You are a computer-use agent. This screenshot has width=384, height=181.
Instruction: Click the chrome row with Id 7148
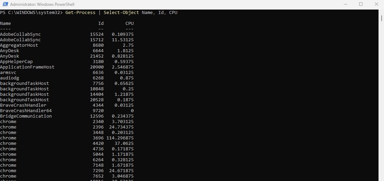coord(67,165)
